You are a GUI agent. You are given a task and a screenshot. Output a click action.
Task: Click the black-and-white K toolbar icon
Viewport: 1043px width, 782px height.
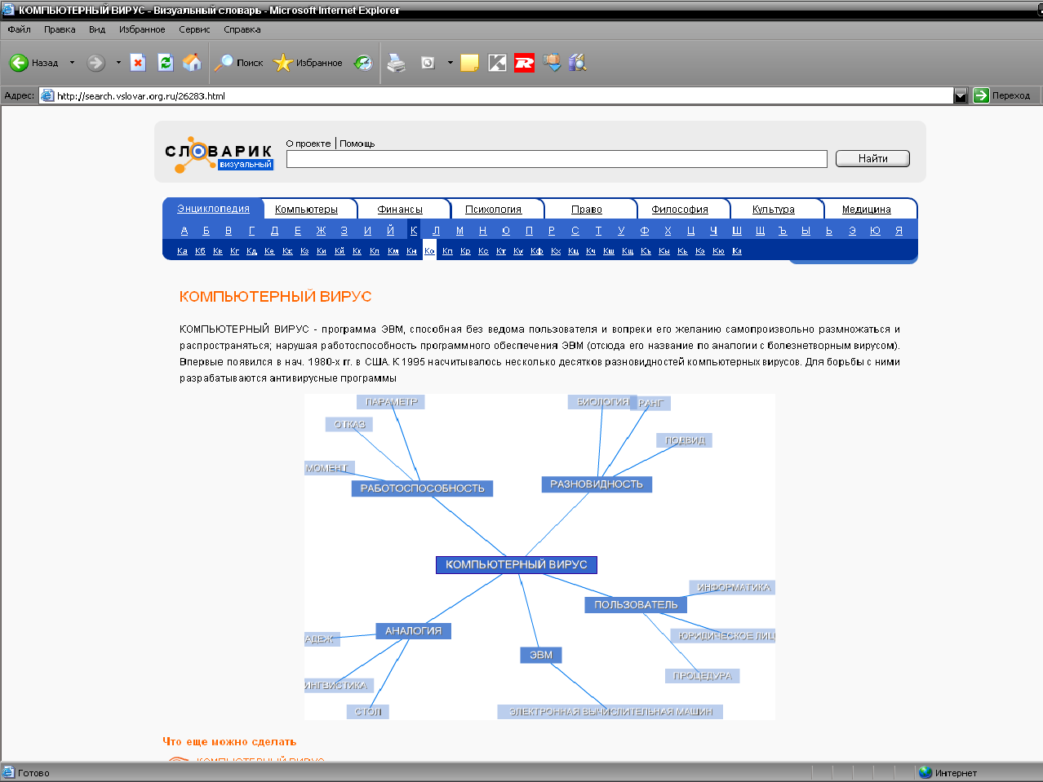coord(497,63)
